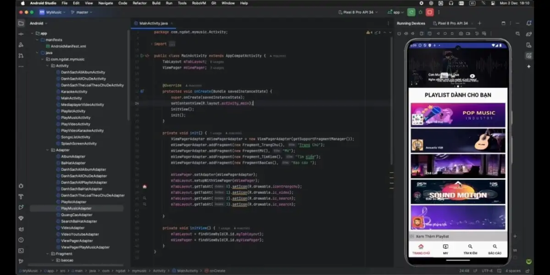Open the Git tool window icon
Image resolution: width=550 pixels, height=275 pixels.
tap(21, 261)
